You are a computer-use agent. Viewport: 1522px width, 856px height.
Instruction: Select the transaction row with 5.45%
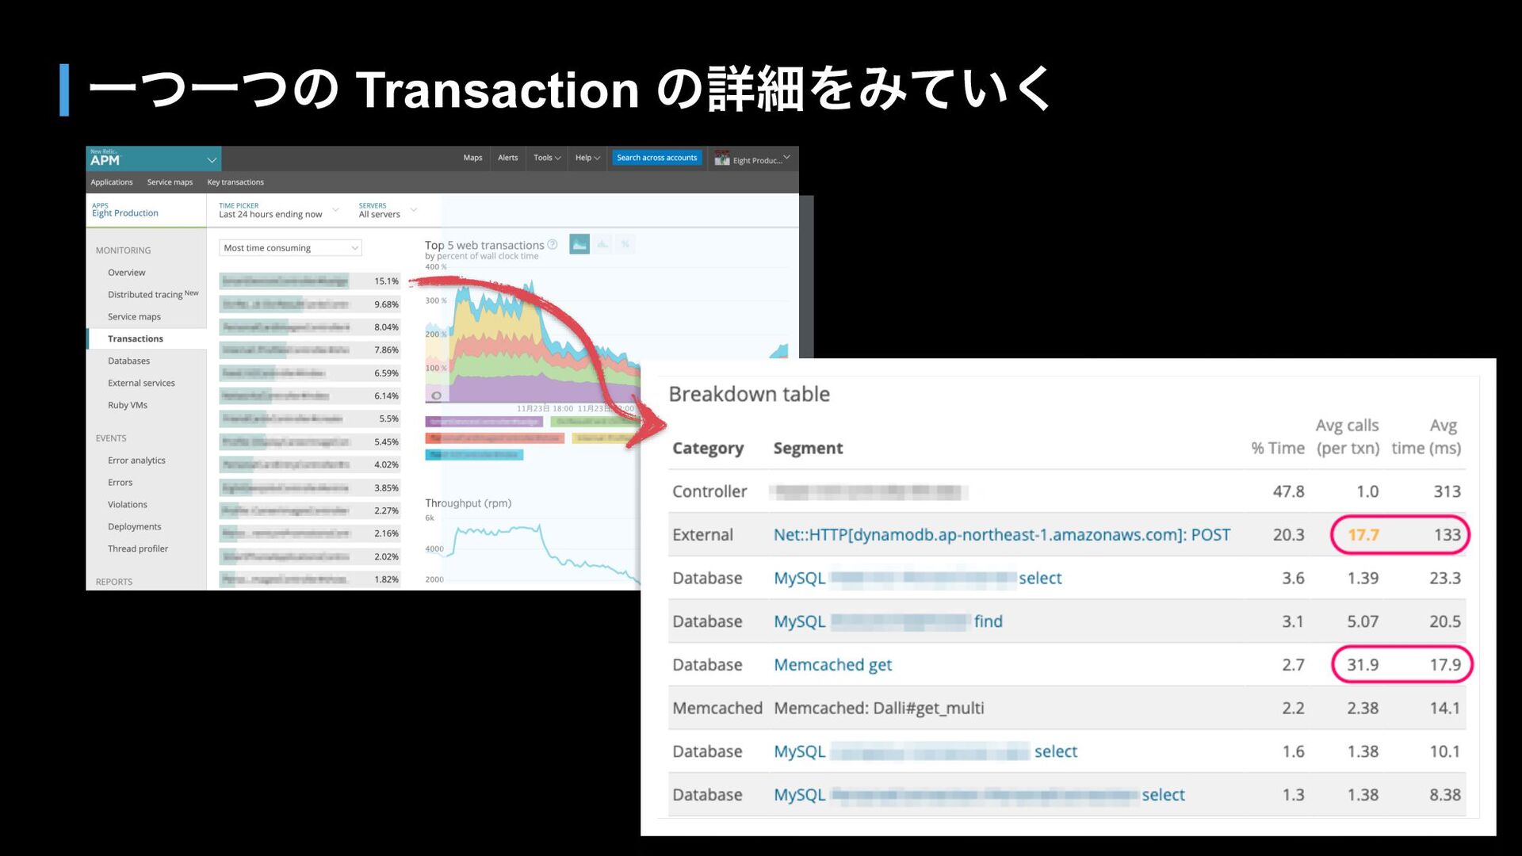pyautogui.click(x=310, y=442)
